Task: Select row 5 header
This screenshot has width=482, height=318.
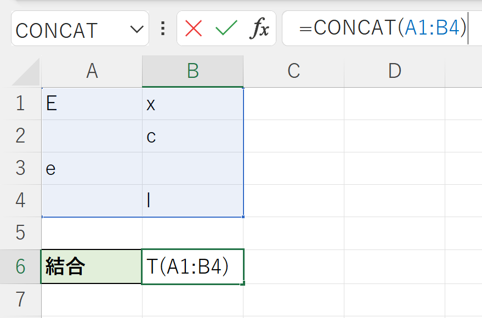Action: pos(20,233)
